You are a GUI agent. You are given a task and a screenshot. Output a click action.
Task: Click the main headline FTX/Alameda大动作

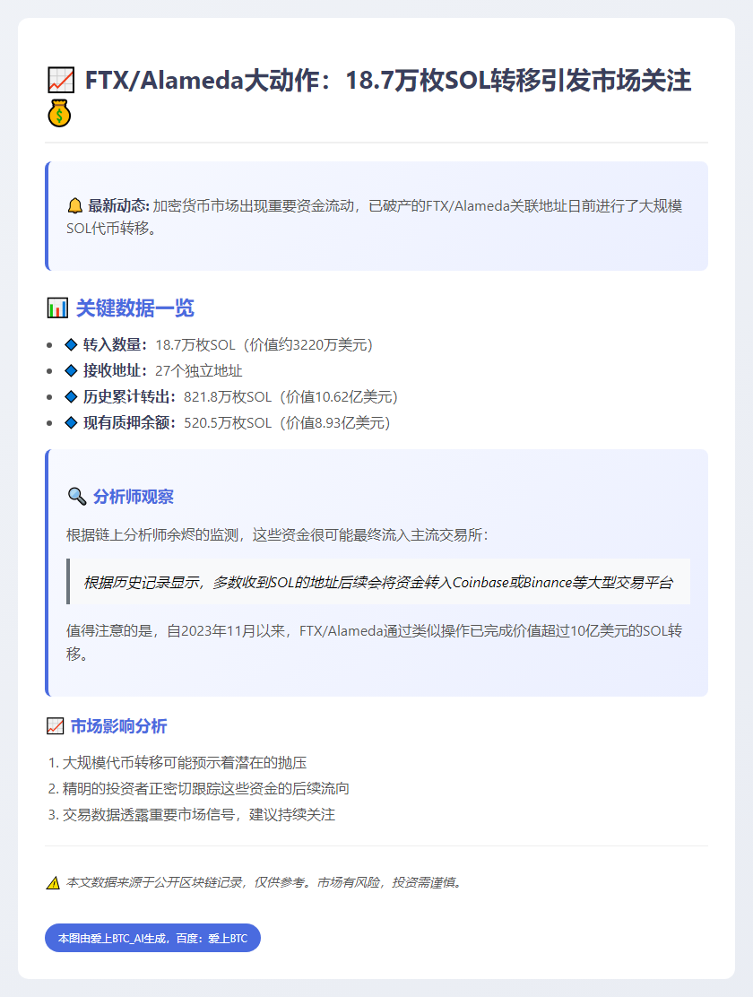(388, 81)
